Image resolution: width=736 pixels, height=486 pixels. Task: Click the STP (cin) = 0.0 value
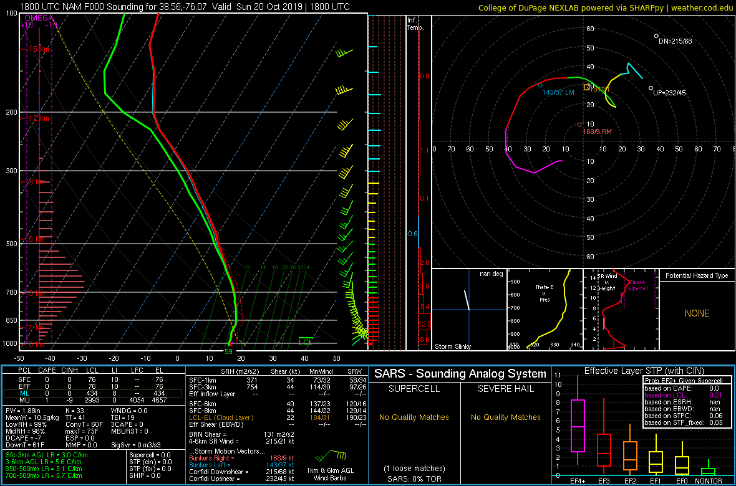(x=150, y=462)
